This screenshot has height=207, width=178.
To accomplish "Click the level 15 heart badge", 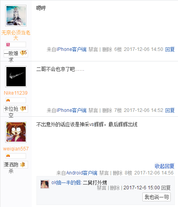I will coord(23,53).
